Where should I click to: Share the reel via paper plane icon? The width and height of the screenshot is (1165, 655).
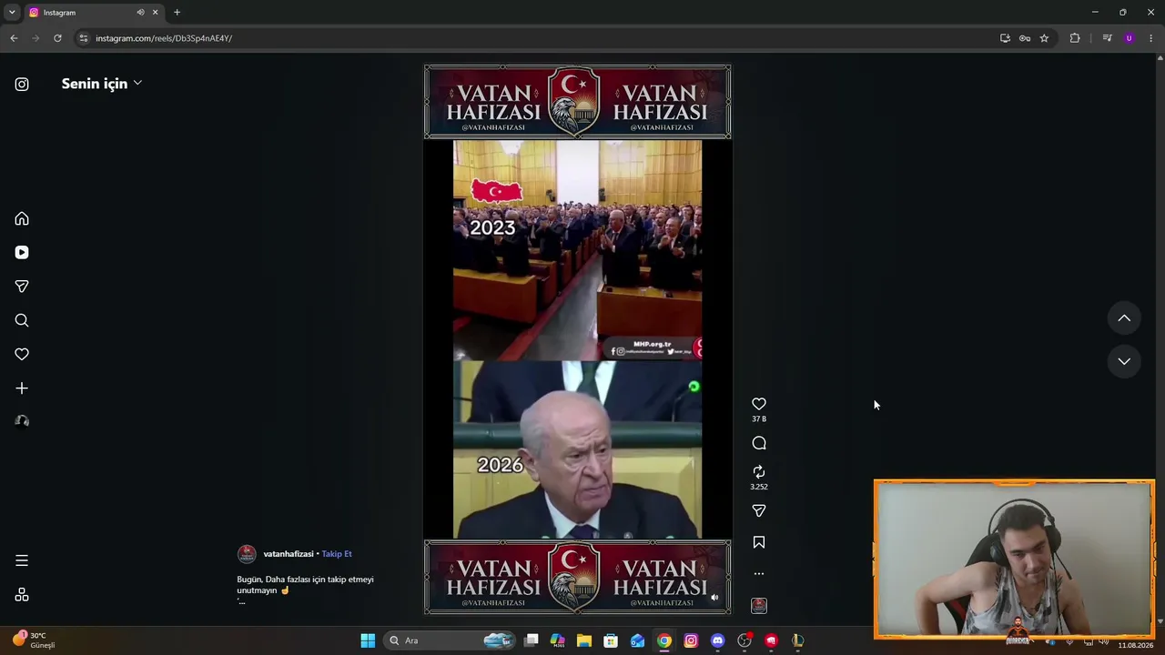tap(759, 511)
